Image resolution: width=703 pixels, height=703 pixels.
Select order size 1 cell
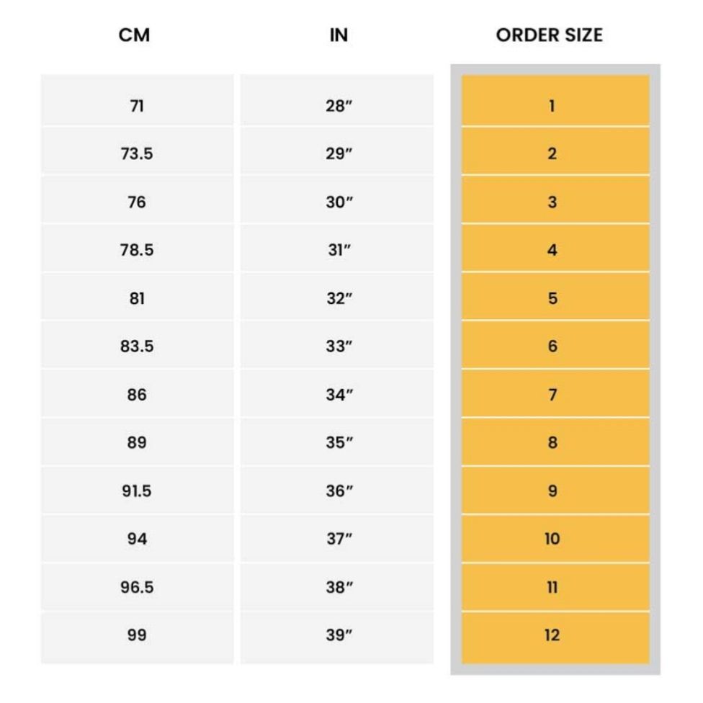tap(552, 106)
